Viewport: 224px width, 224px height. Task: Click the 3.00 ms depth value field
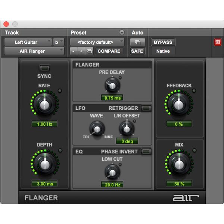click(x=45, y=184)
